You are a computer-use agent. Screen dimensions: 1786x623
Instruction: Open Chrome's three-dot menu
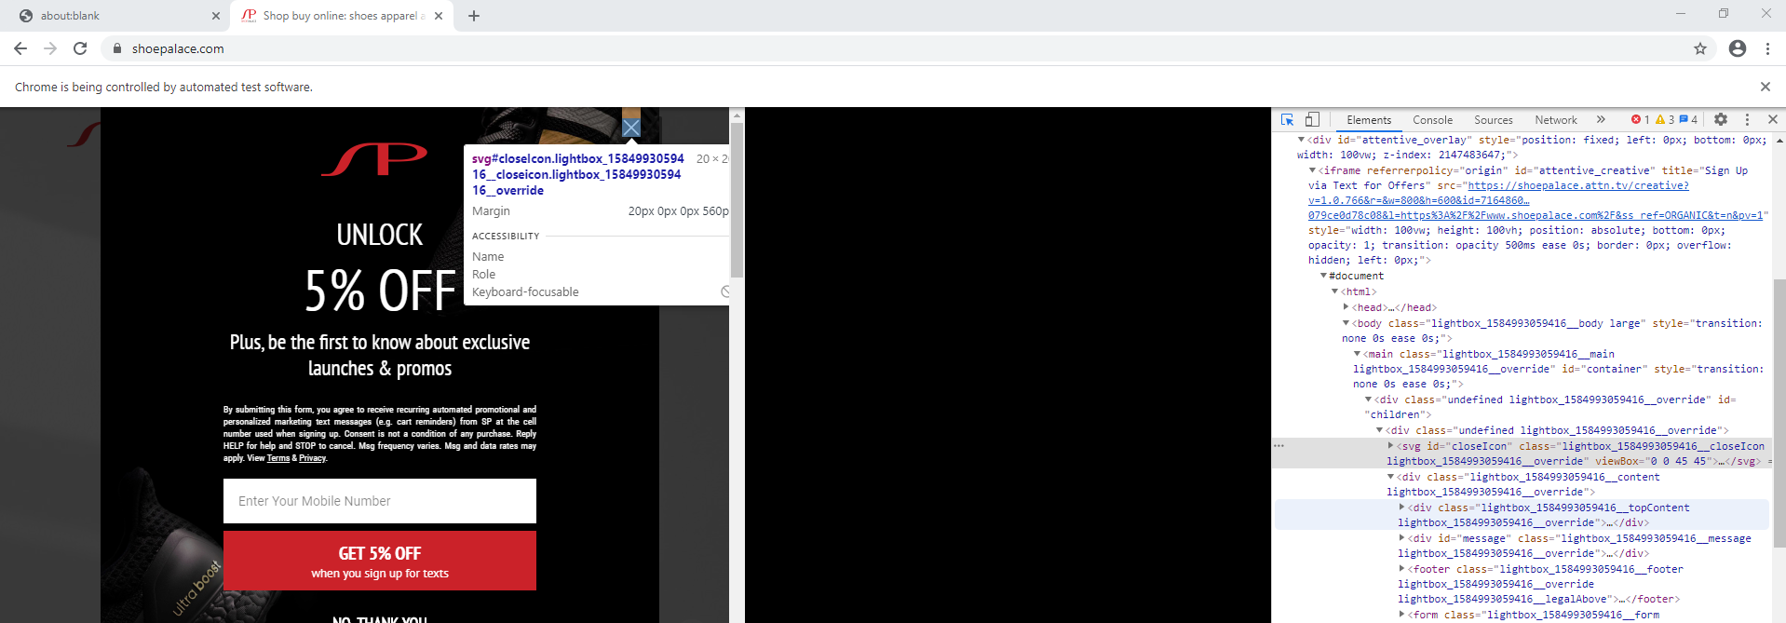tap(1767, 48)
